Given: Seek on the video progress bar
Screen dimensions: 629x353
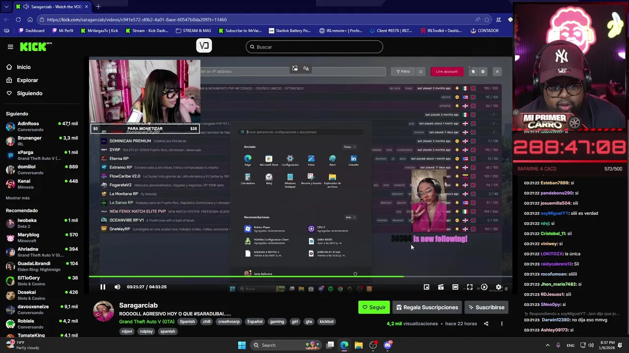Looking at the screenshot, I should click(300, 277).
